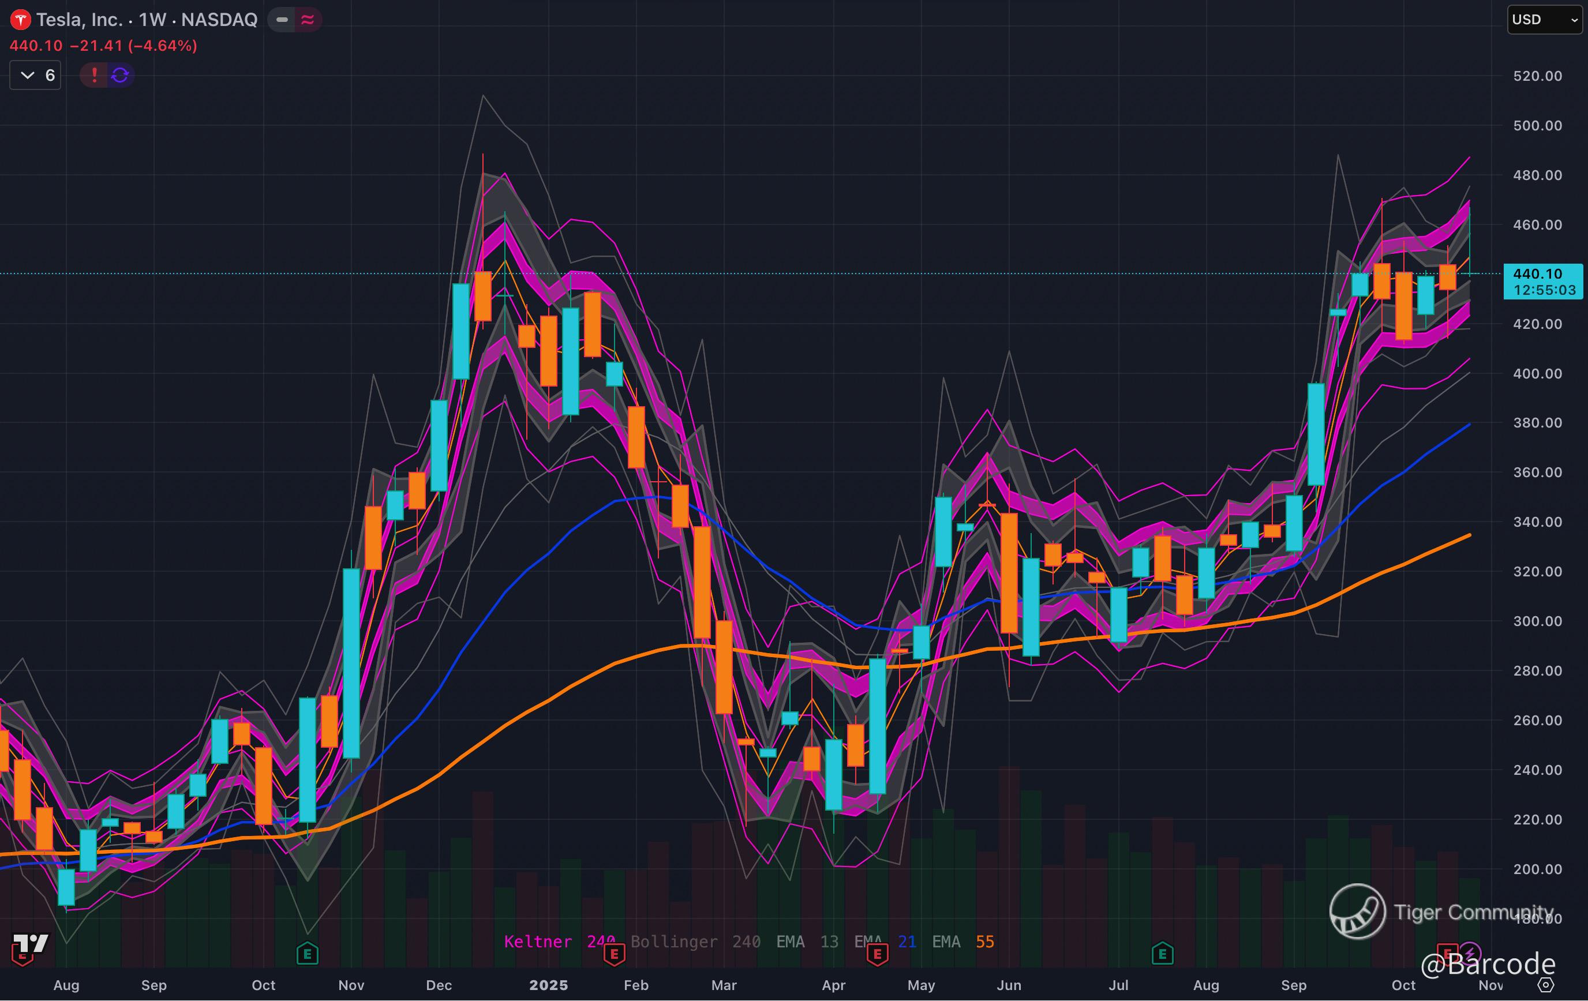
Task: Click the 2025 label on time axis
Action: point(548,985)
